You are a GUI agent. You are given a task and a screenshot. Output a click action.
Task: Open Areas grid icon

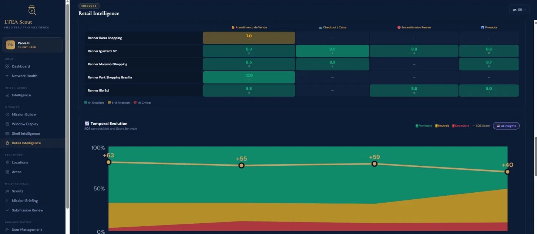[7, 172]
